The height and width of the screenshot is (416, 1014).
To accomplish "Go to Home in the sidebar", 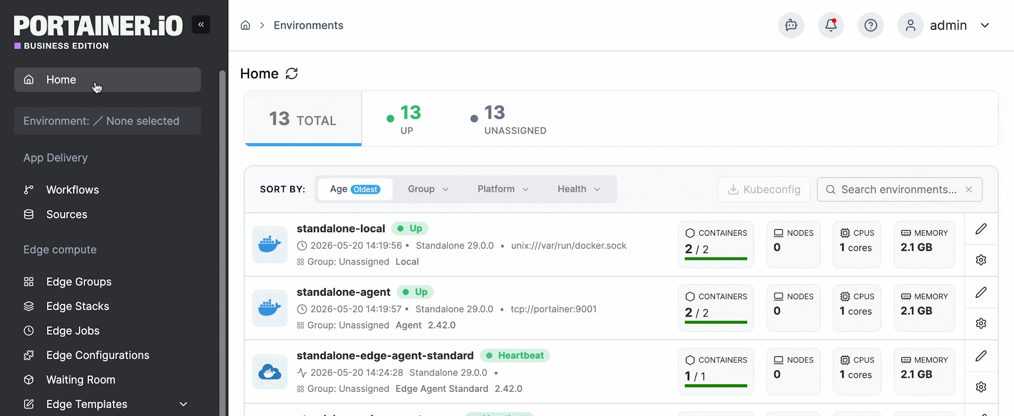I will click(x=107, y=80).
